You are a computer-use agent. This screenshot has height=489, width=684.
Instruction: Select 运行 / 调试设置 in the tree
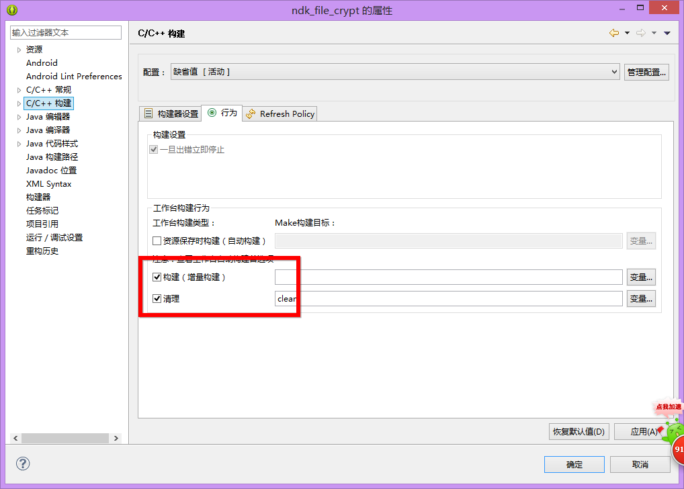[x=54, y=238]
